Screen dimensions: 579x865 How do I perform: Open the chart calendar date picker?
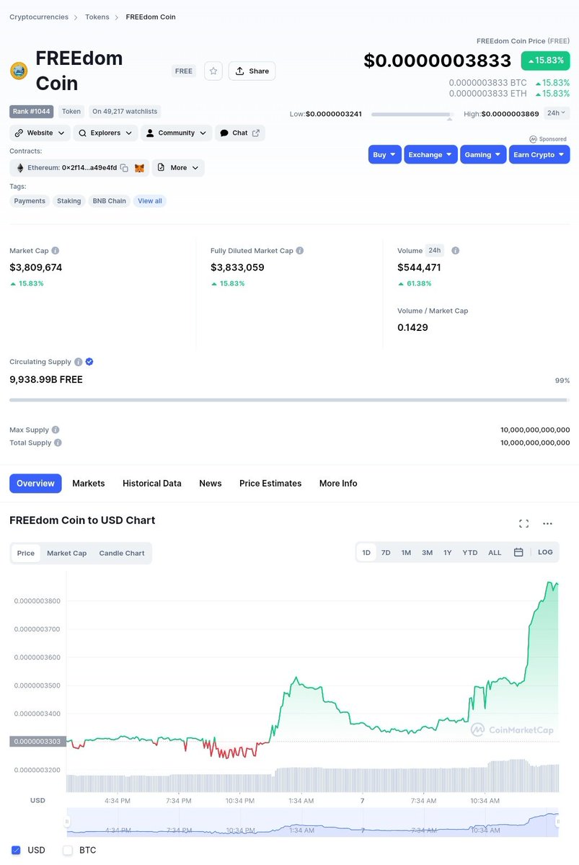tap(518, 552)
